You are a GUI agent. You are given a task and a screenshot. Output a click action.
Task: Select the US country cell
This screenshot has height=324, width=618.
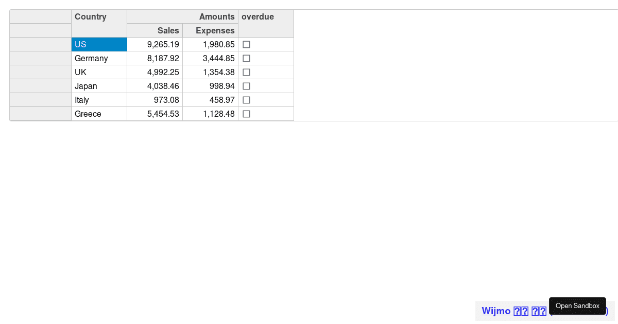[x=99, y=44]
